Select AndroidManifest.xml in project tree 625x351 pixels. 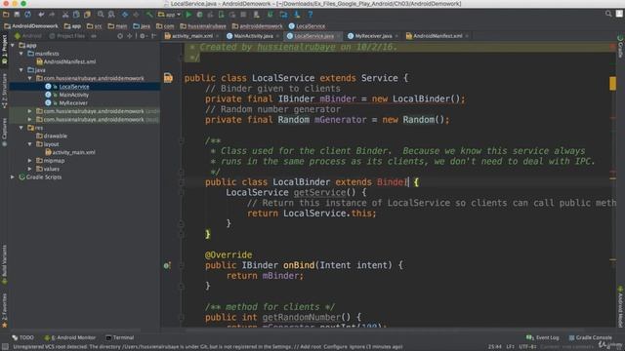pyautogui.click(x=65, y=61)
